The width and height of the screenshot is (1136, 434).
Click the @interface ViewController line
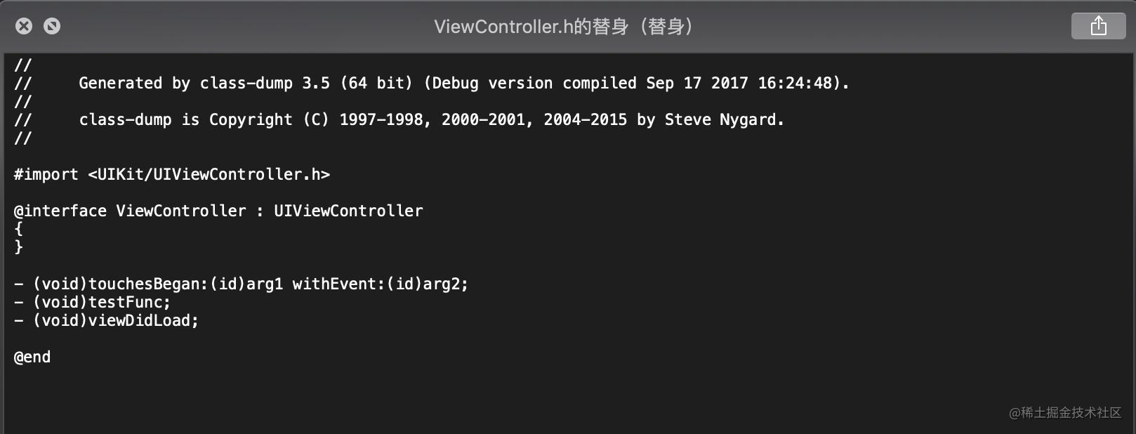coord(218,211)
